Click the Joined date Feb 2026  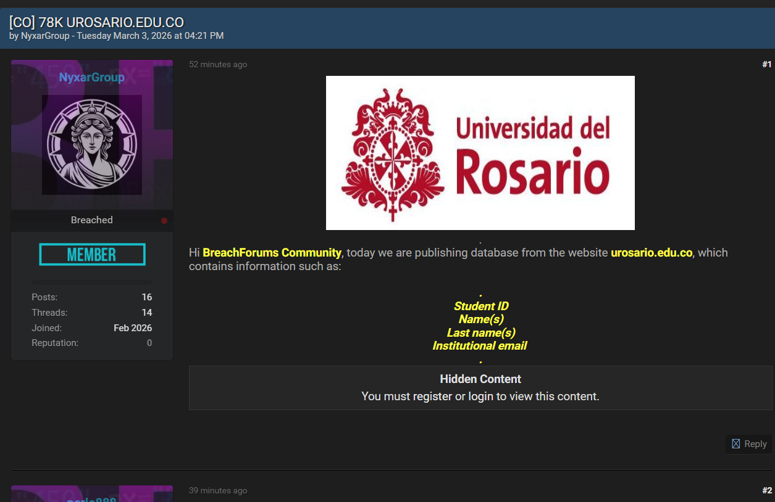[x=133, y=328]
